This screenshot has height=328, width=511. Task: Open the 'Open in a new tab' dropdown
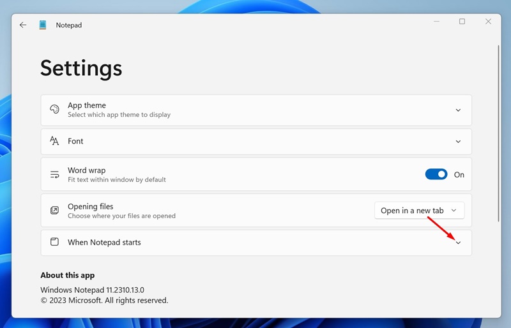pos(420,211)
